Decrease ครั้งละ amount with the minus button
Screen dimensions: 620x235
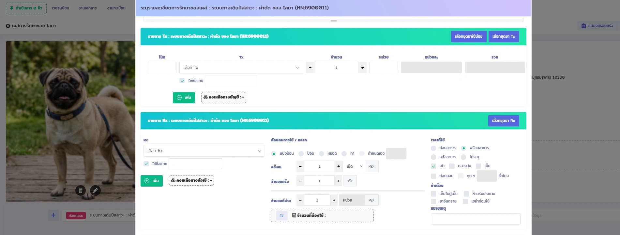(x=300, y=166)
